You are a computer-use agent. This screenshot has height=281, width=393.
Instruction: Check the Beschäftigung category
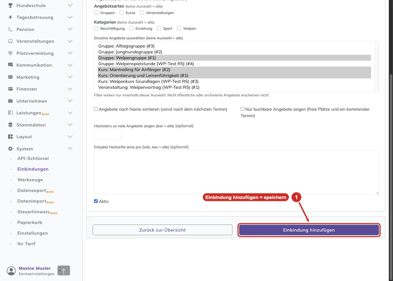pyautogui.click(x=96, y=28)
